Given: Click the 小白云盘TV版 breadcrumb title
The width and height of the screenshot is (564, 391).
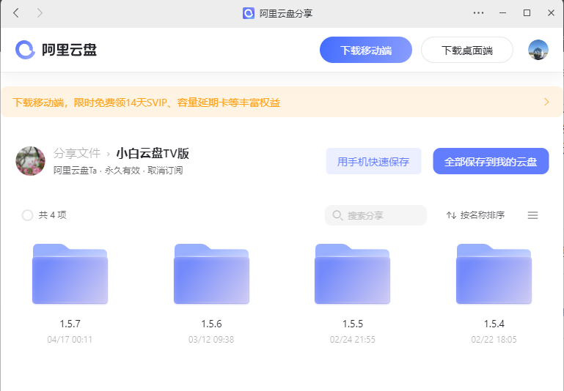Looking at the screenshot, I should [153, 153].
